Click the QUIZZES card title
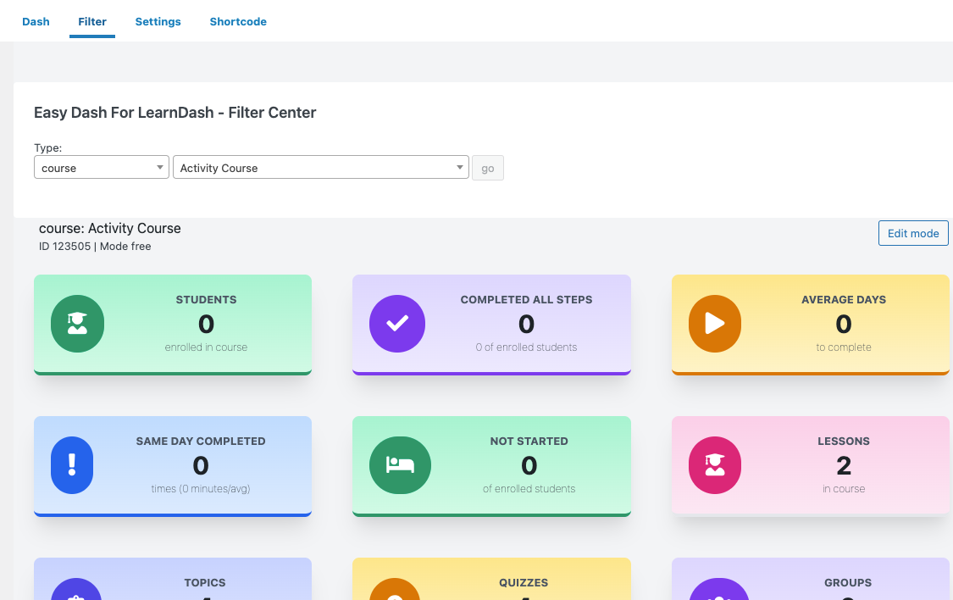The width and height of the screenshot is (953, 600). click(524, 583)
